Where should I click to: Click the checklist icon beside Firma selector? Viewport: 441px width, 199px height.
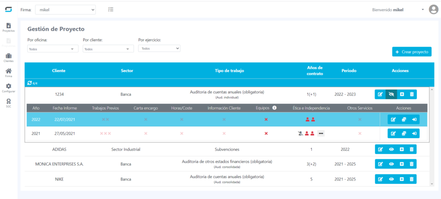pyautogui.click(x=111, y=9)
